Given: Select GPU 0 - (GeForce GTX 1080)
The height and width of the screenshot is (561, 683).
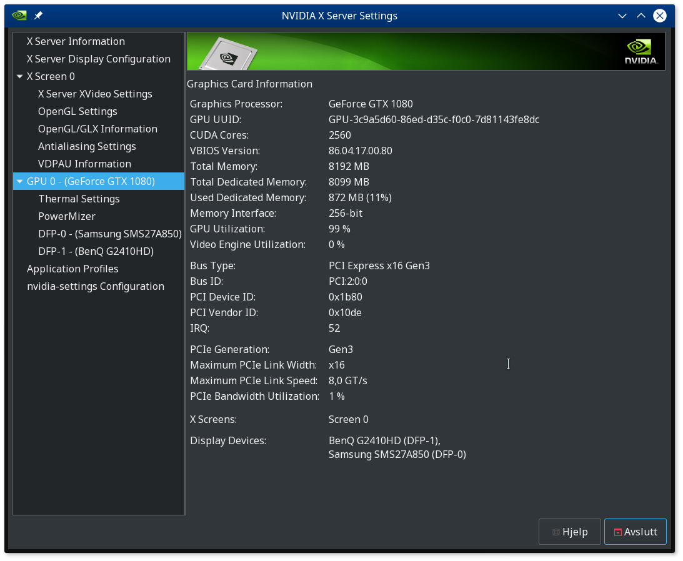Looking at the screenshot, I should tap(99, 181).
